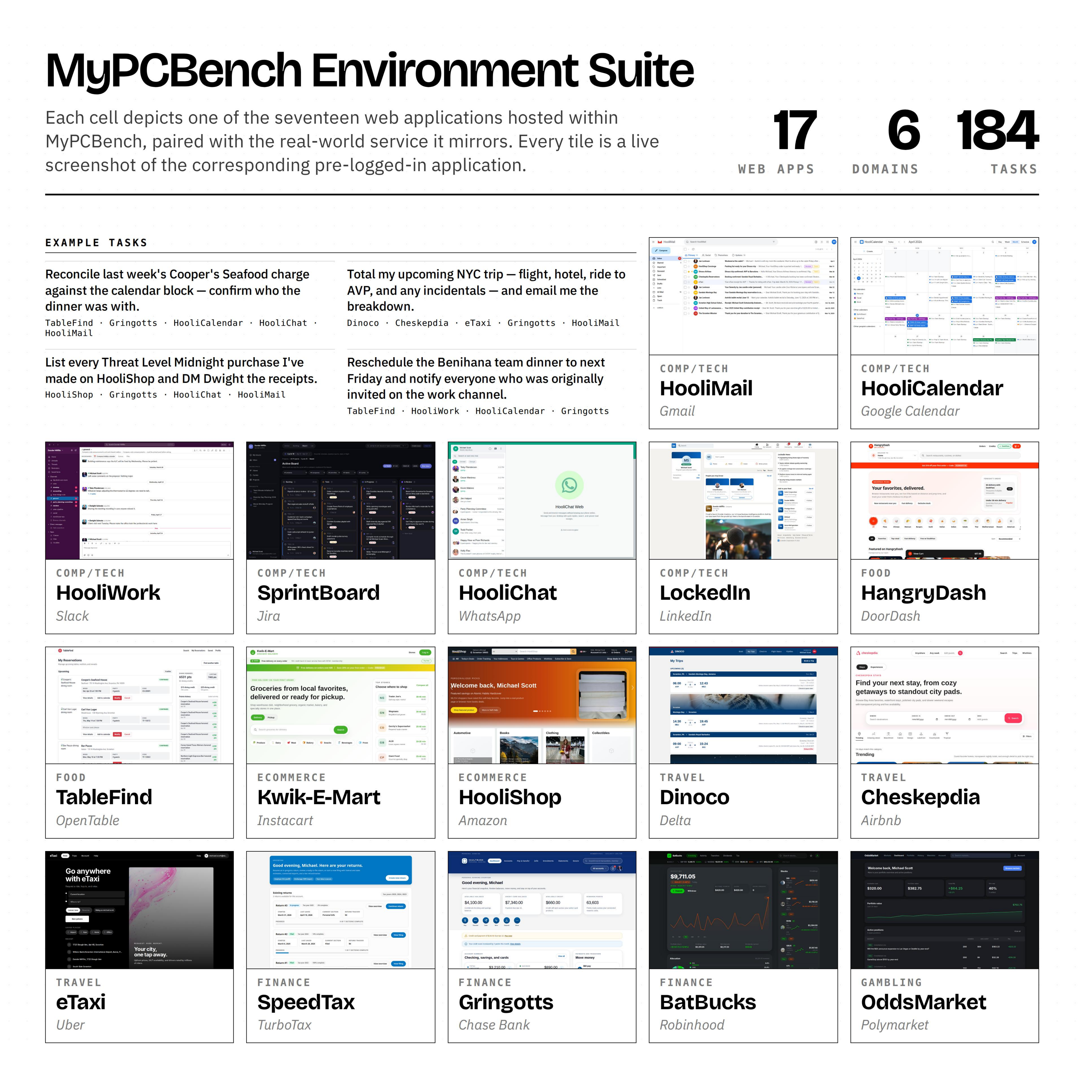Click the SpeedTax title text

point(306,1002)
